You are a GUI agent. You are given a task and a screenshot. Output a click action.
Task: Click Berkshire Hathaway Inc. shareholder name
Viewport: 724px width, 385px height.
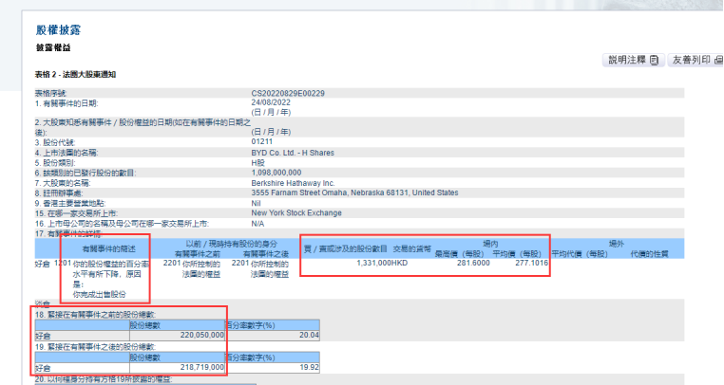coord(293,183)
